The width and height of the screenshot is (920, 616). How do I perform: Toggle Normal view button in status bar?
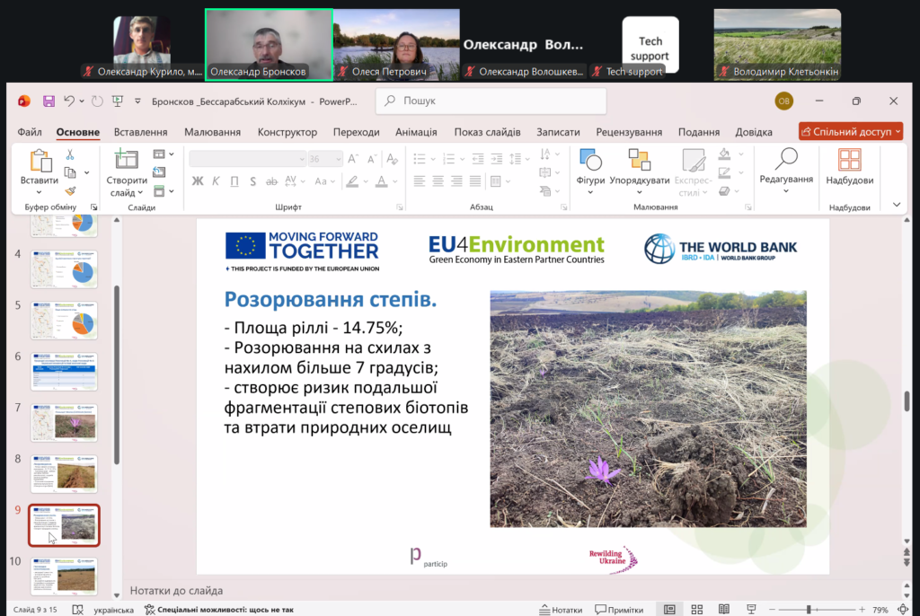[669, 610]
